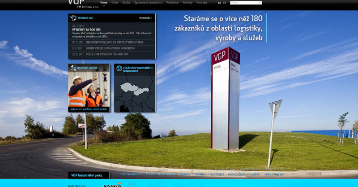Screen dimensions: 358x187
Task: Open the Výsledky za rok 2011 news title
Action: (86, 30)
